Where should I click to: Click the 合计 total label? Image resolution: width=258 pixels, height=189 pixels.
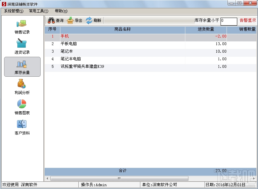(x=123, y=171)
